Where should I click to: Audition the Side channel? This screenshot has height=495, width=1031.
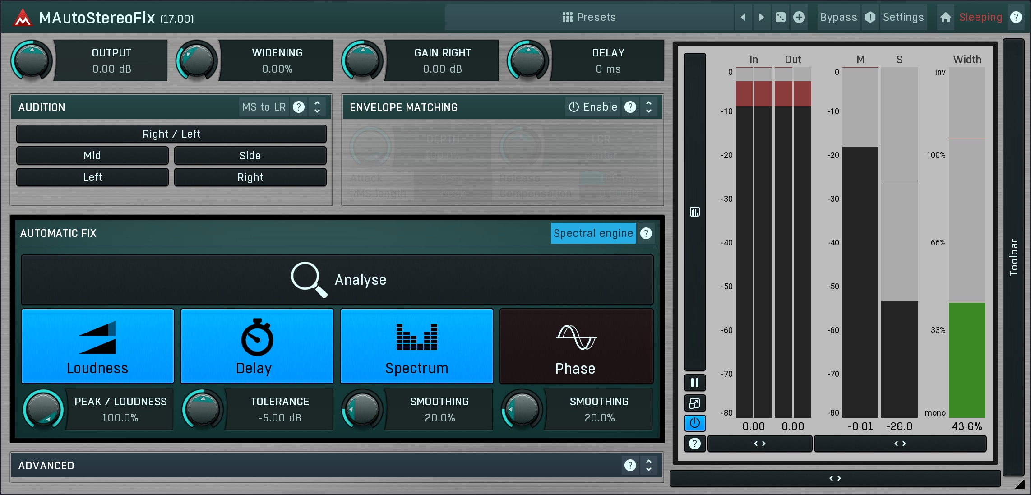pyautogui.click(x=250, y=156)
